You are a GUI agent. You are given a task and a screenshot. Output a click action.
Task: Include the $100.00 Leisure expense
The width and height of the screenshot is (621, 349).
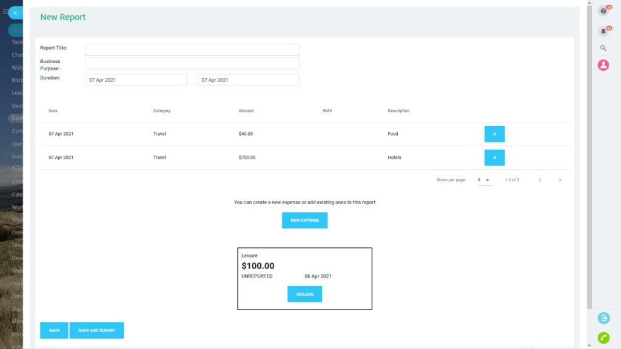(304, 294)
